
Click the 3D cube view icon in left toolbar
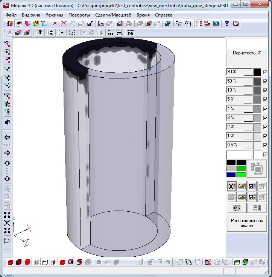(x=7, y=122)
